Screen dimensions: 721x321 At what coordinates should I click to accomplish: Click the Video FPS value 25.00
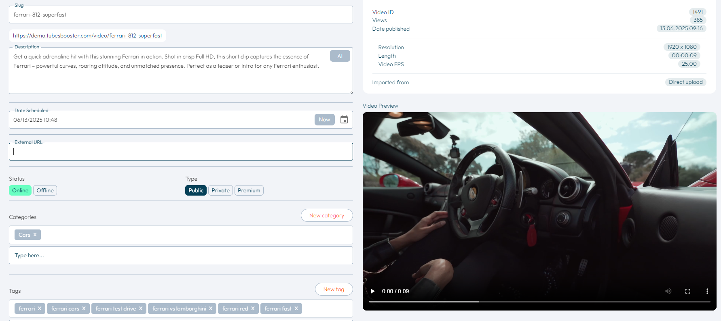pyautogui.click(x=689, y=64)
